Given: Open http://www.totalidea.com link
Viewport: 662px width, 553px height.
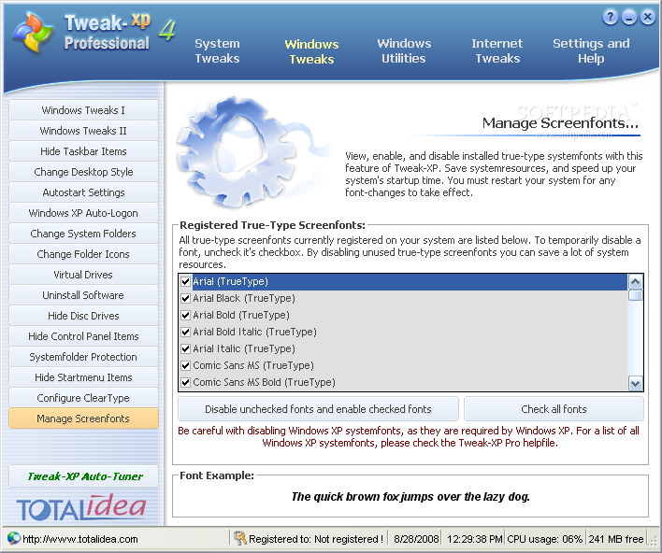Looking at the screenshot, I should [x=79, y=539].
